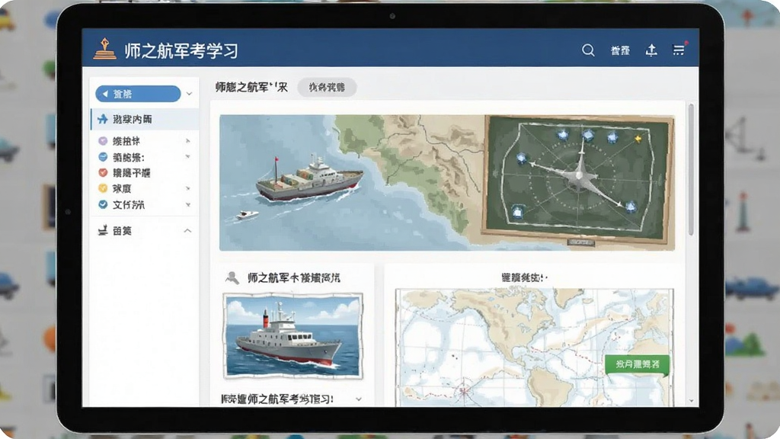780x439 pixels.
Task: Open the dropdown chevron below the ship photo
Action: point(359,399)
